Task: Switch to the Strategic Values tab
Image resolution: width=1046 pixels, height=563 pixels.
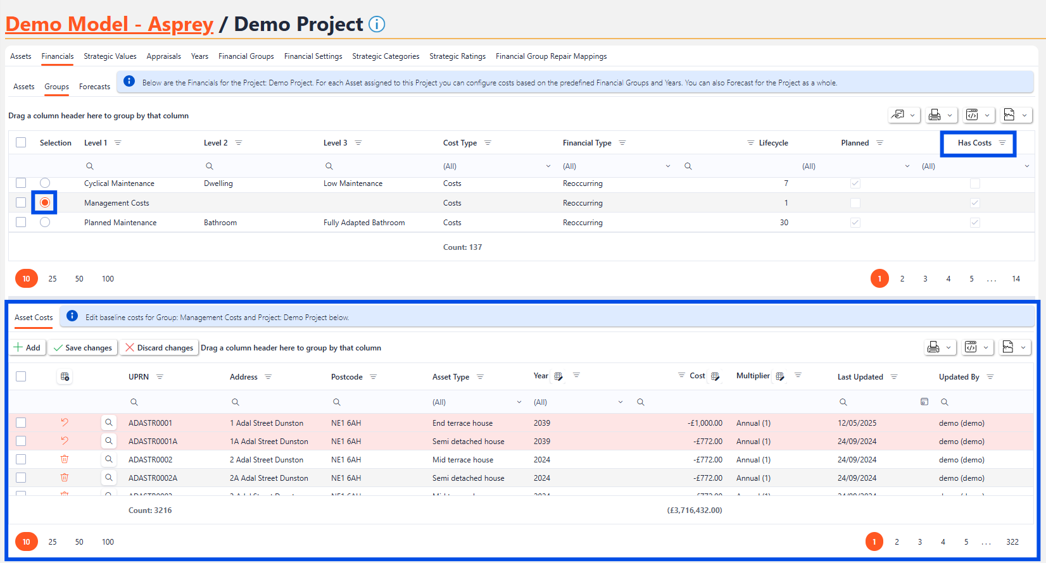Action: point(110,56)
